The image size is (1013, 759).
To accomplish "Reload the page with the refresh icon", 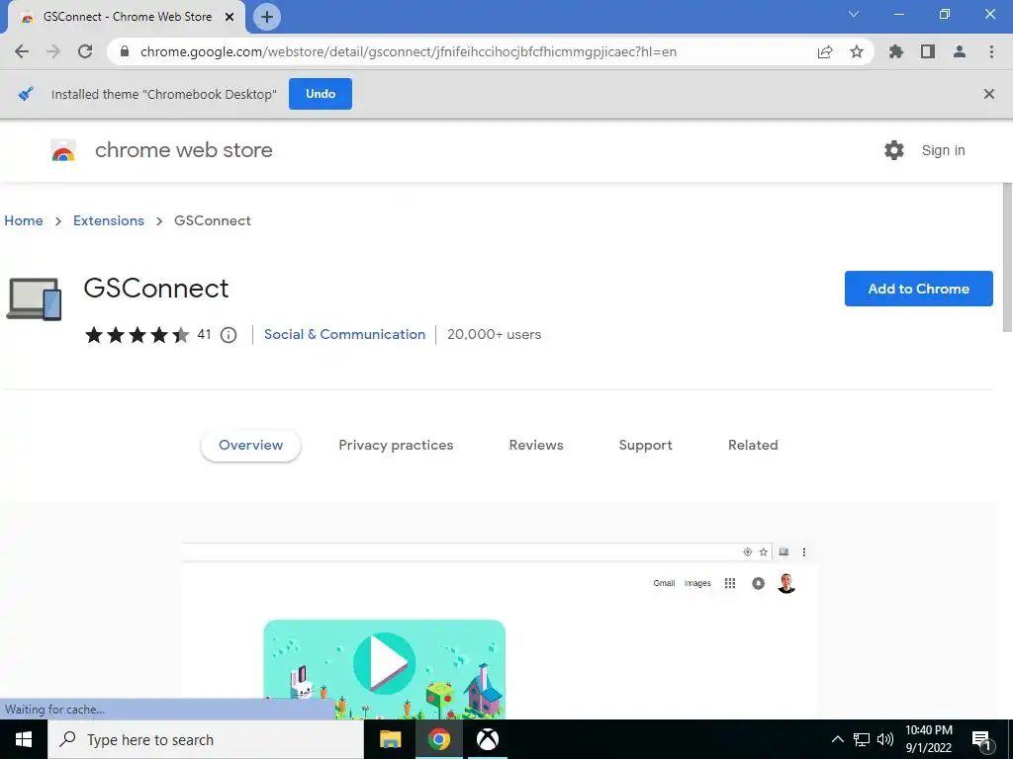I will [85, 51].
